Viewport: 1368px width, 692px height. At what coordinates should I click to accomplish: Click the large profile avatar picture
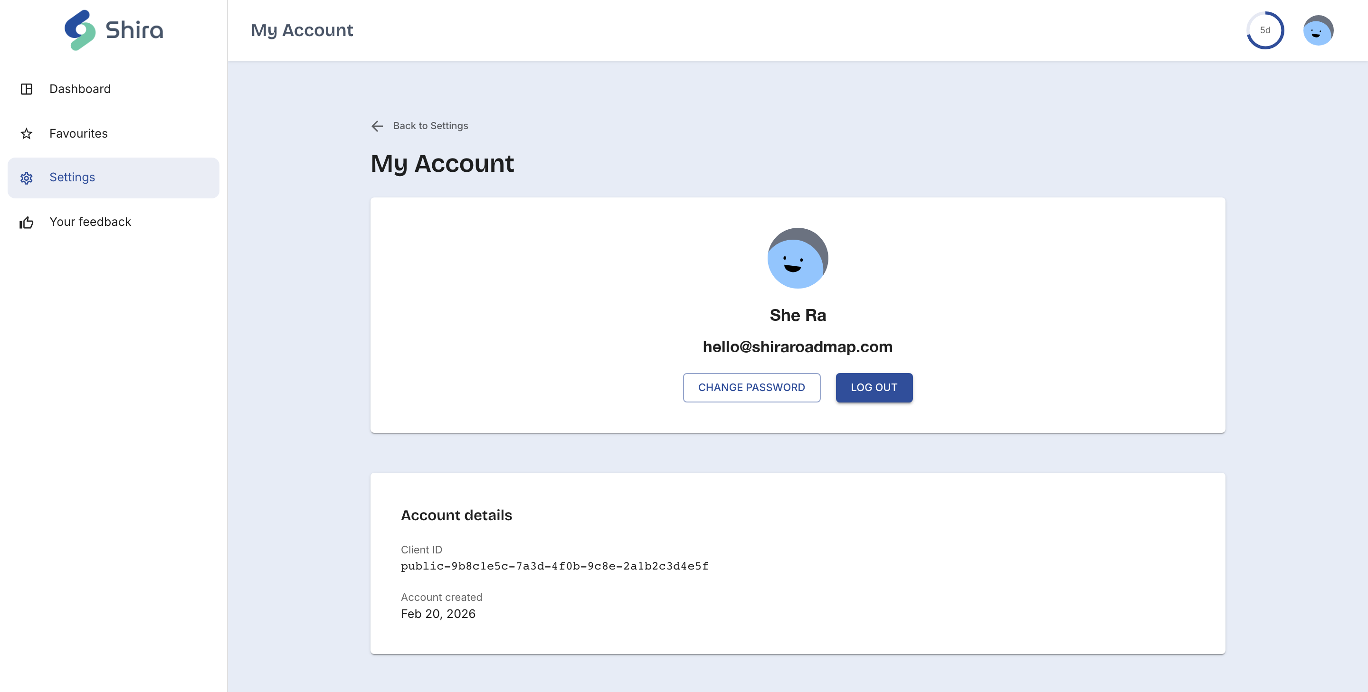coord(798,259)
